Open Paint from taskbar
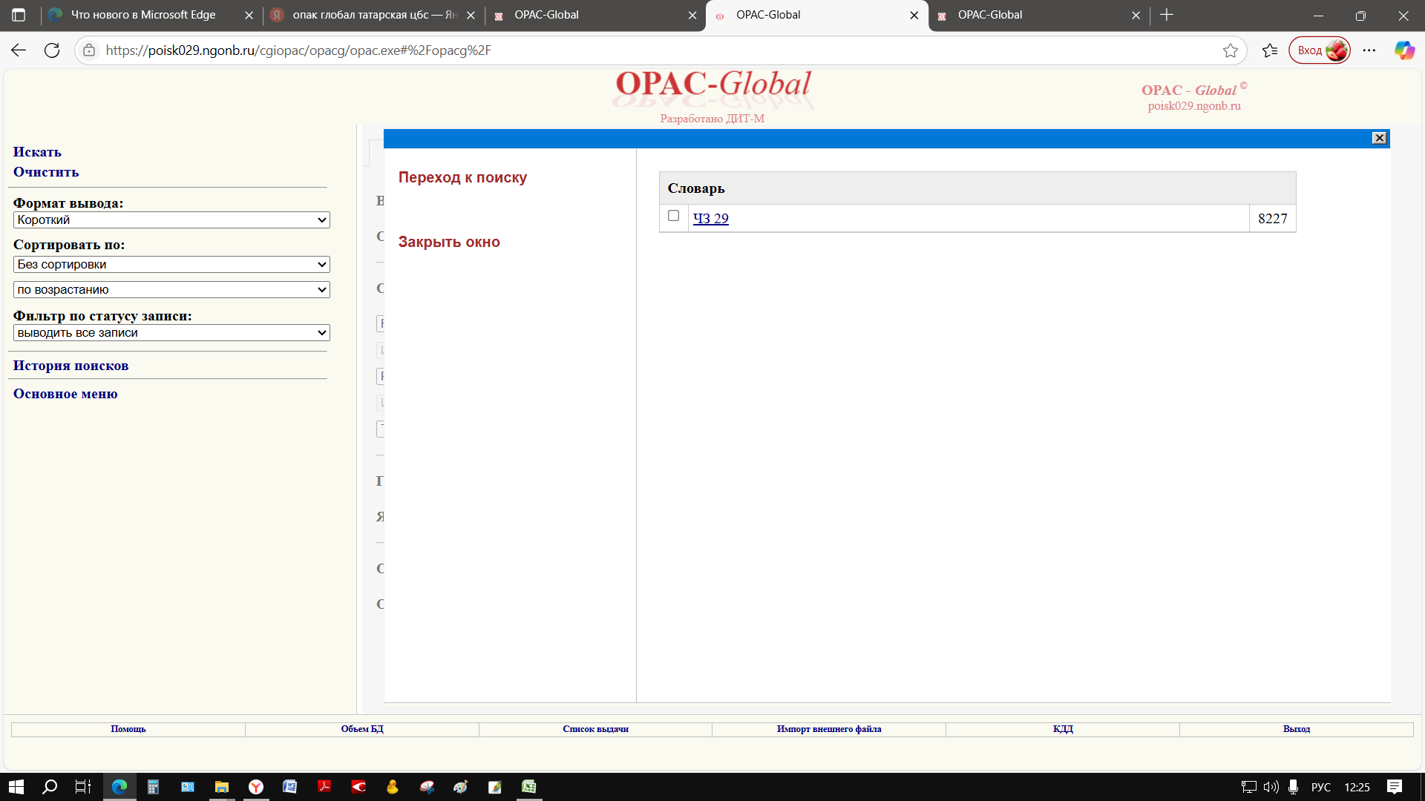The width and height of the screenshot is (1425, 801). (461, 787)
